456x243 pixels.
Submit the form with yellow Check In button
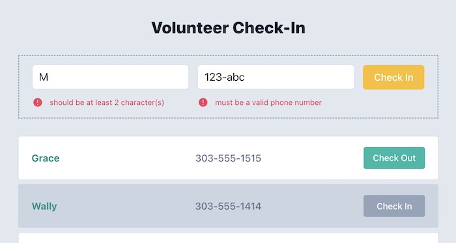(393, 78)
